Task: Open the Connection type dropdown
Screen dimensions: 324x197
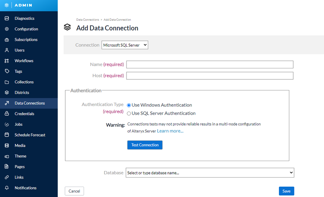Action: tap(125, 45)
